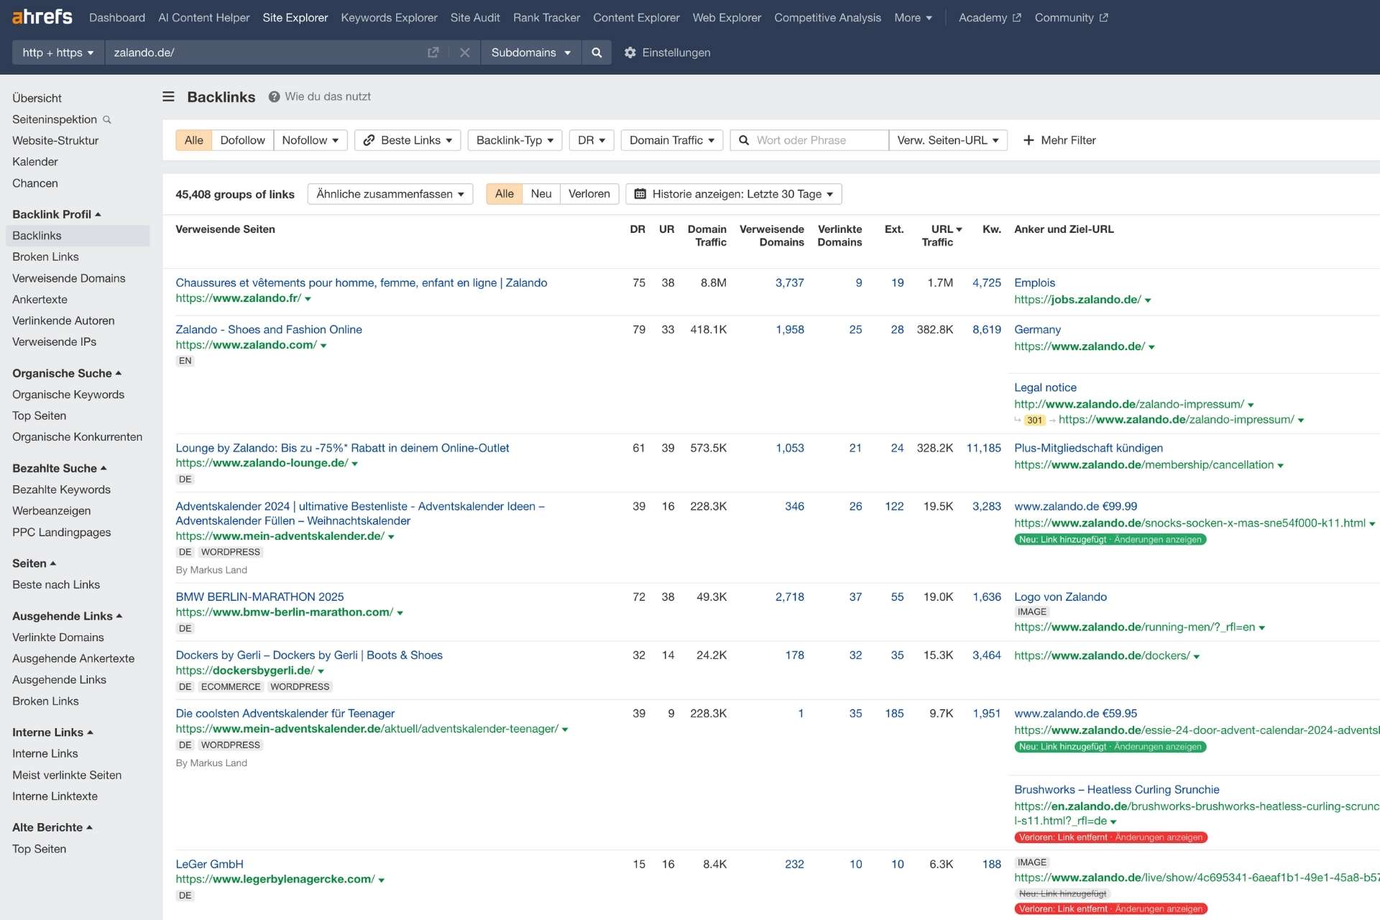This screenshot has height=920, width=1380.
Task: Open Ähnliche zusammenfassen dropdown
Action: (x=390, y=194)
